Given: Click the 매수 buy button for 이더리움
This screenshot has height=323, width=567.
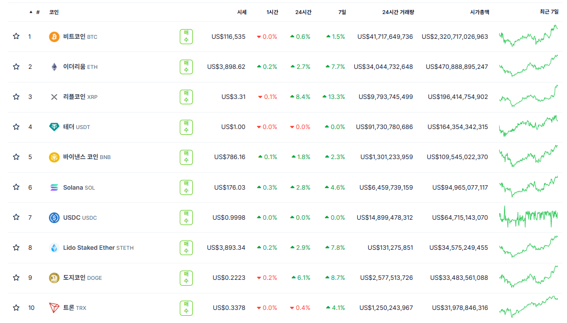Looking at the screenshot, I should tap(186, 66).
